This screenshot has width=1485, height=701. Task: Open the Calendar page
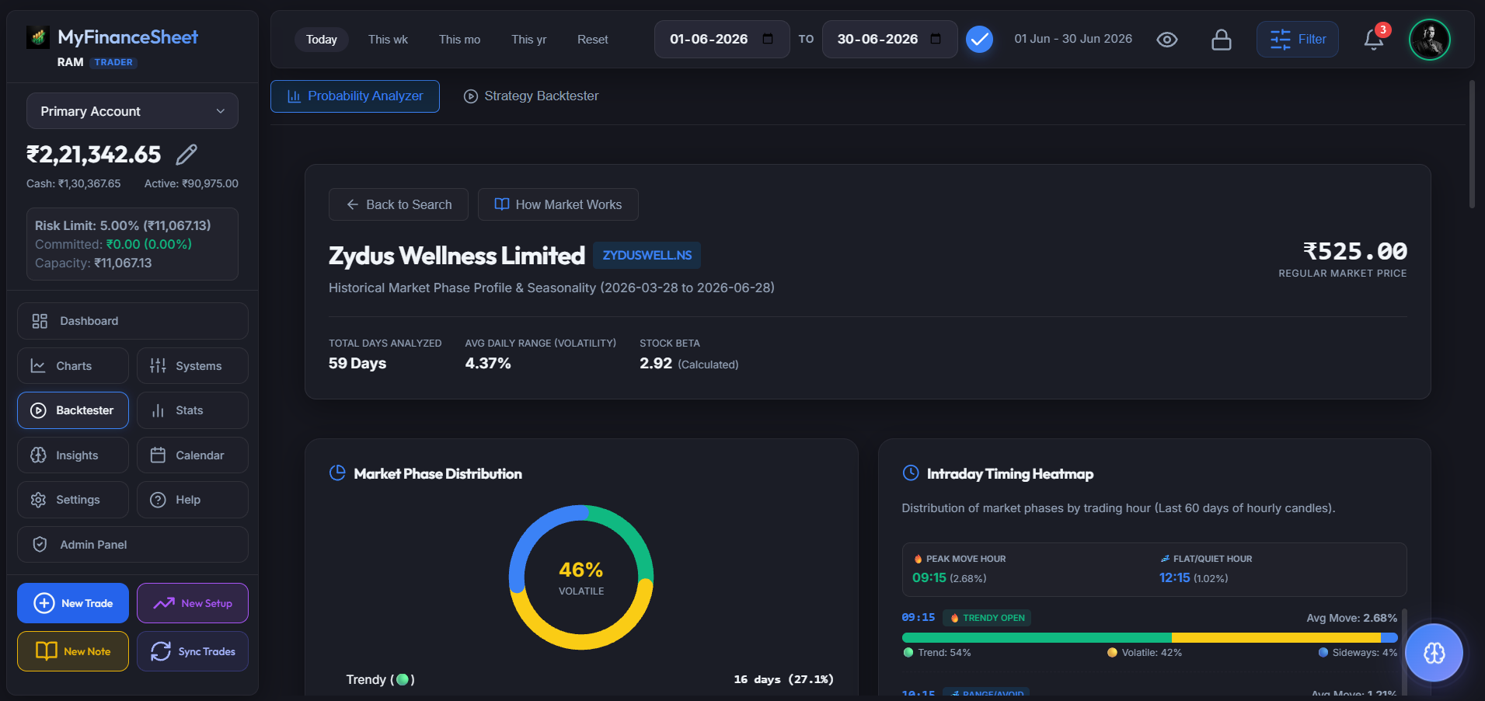coord(193,455)
